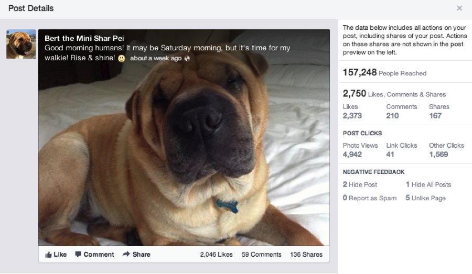Click the Share arrow icon
Screen dimensions: 472x274
click(126, 254)
